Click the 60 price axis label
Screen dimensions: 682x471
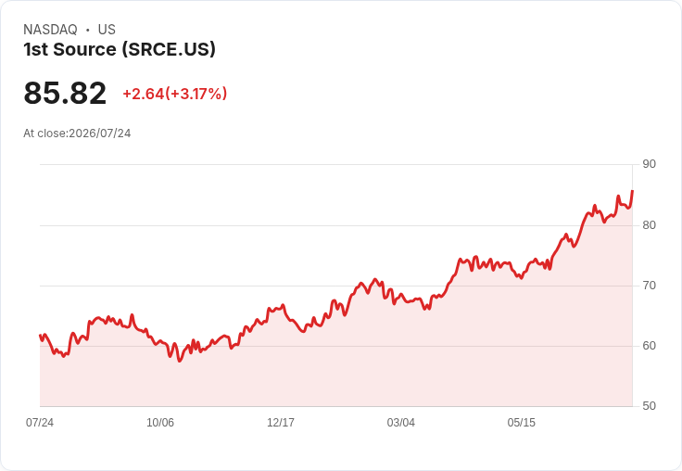pos(649,346)
